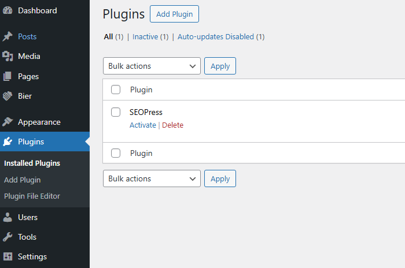Click the Appearance paintbrush icon
This screenshot has height=268, width=405.
click(x=8, y=122)
